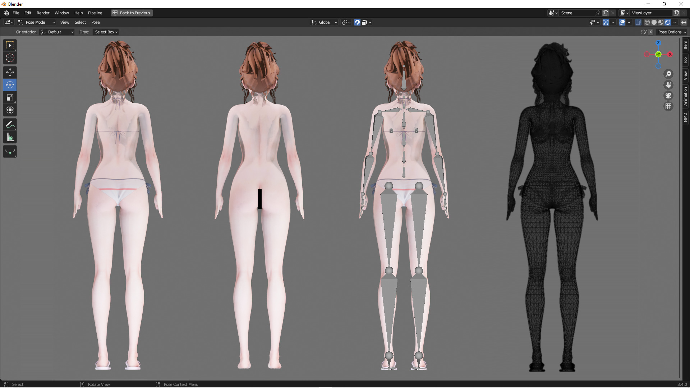Click the ViewLayer name field
Image resolution: width=690 pixels, height=388 pixels.
pyautogui.click(x=651, y=13)
